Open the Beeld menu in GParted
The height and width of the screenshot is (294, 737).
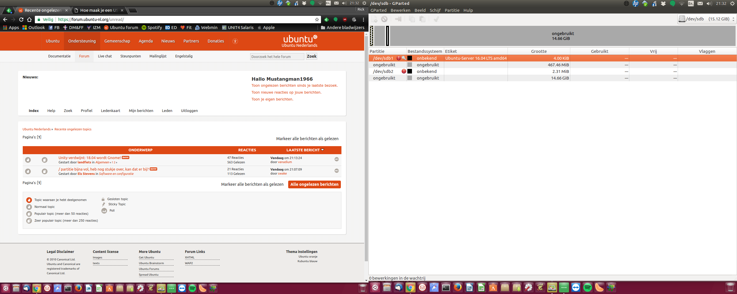[420, 10]
